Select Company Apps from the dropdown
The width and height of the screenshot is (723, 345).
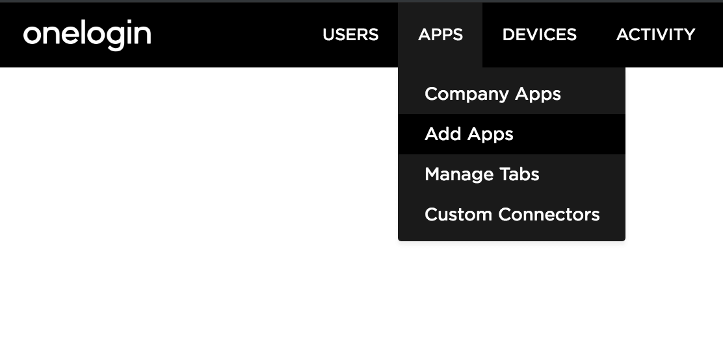[x=492, y=94]
